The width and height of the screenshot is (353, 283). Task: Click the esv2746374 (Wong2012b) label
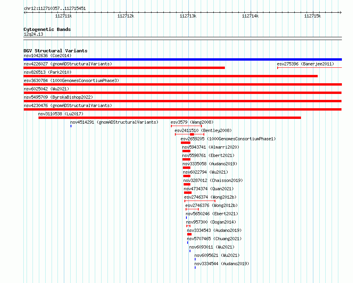[x=210, y=197]
